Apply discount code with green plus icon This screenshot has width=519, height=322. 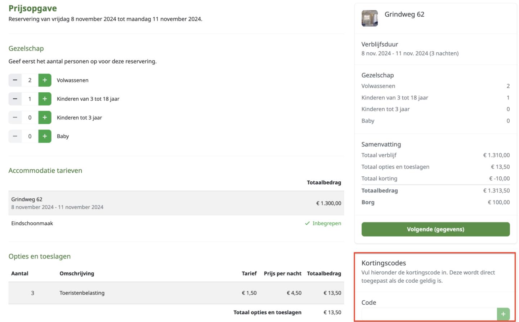503,314
